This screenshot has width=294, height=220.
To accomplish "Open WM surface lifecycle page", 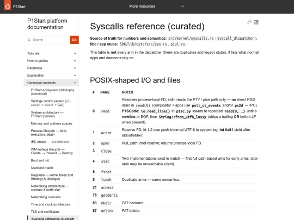I will tap(52, 151).
